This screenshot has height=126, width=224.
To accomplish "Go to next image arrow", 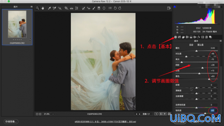I will (139, 114).
